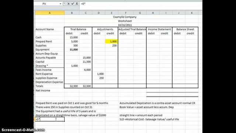
Task: Click the supplies Expense adjustment debit 250
Action: pyautogui.click(x=101, y=78)
